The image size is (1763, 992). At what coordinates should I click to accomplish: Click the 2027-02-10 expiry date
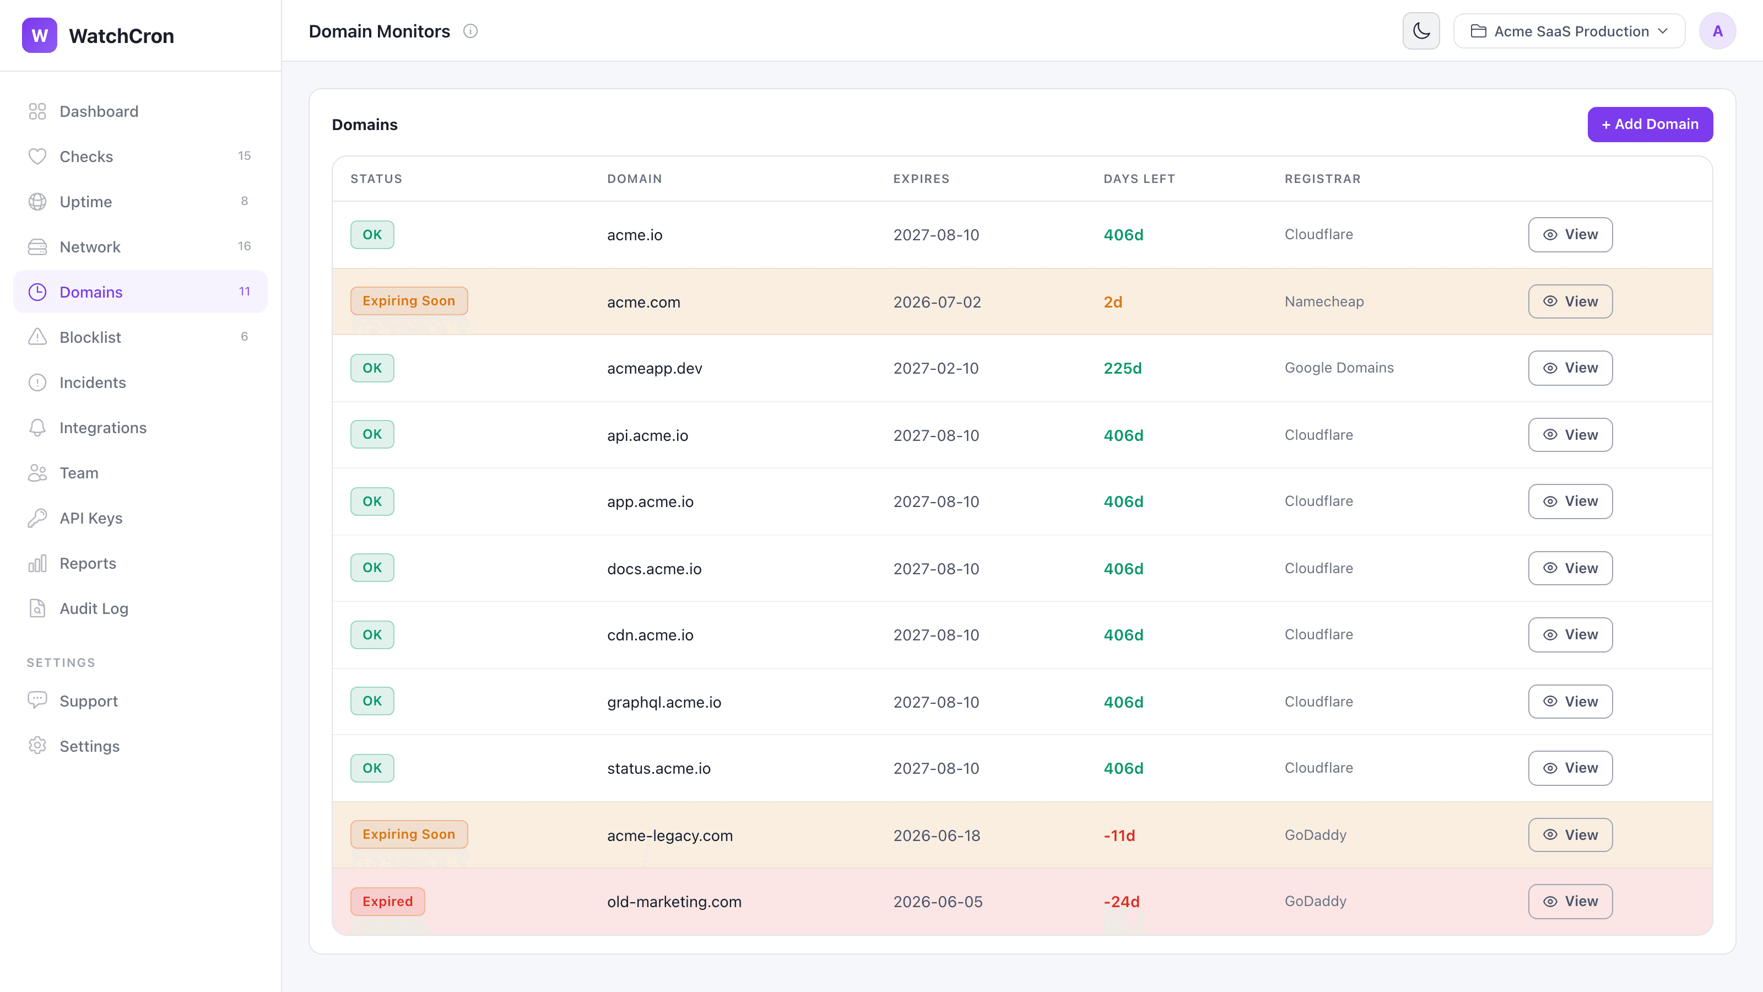pyautogui.click(x=935, y=368)
